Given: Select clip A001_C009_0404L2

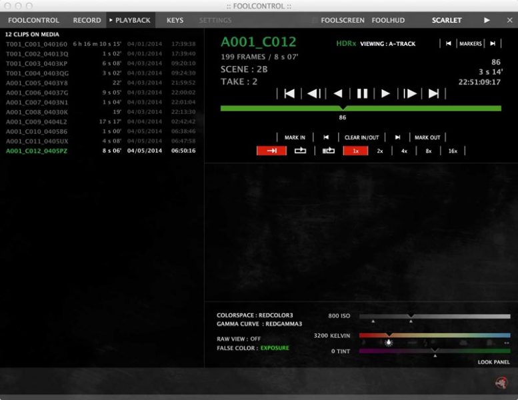Looking at the screenshot, I should point(101,121).
